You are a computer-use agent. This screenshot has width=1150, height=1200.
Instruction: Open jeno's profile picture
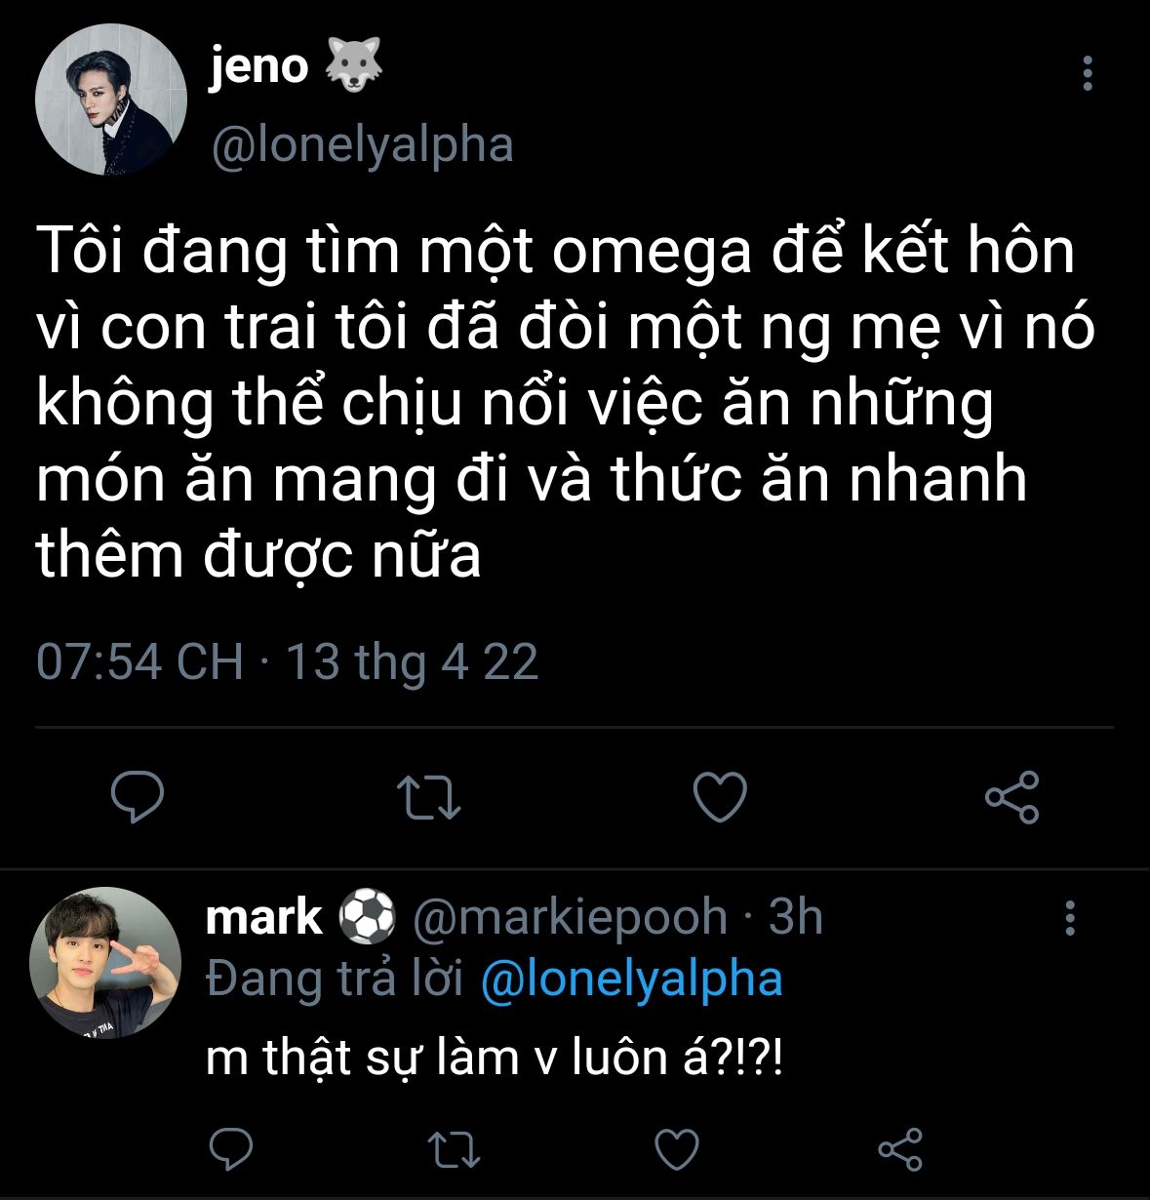(x=110, y=100)
